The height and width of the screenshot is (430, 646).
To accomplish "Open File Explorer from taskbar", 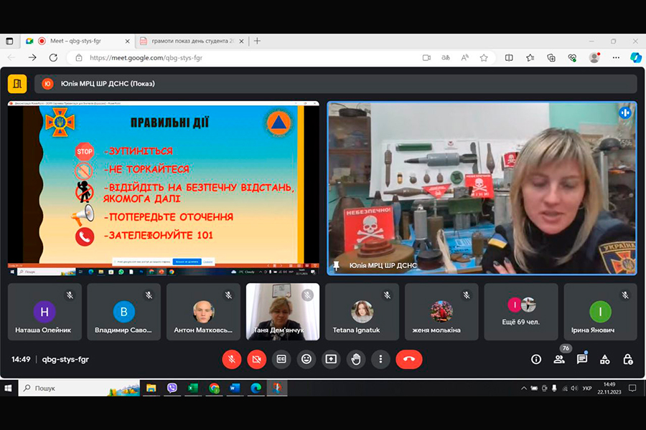I will pos(151,388).
